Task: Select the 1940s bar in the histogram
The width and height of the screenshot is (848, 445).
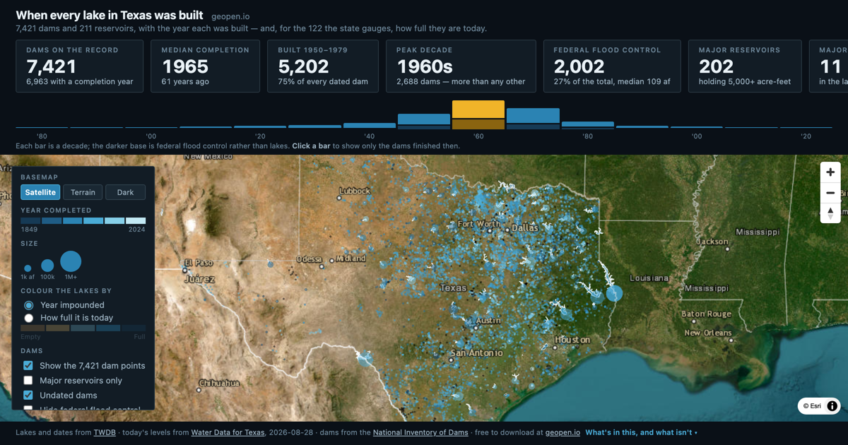Action: point(370,126)
